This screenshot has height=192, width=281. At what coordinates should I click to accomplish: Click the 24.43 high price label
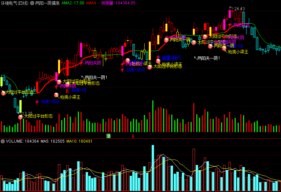coord(239,8)
